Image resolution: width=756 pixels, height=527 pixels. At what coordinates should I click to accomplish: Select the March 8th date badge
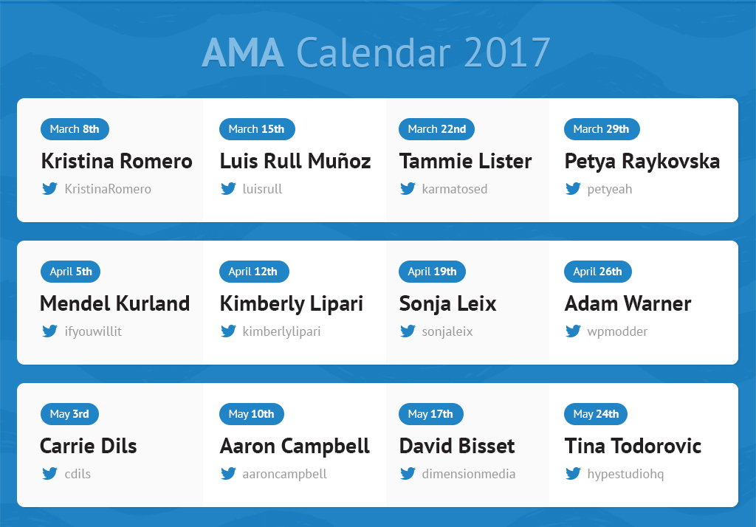(x=75, y=129)
